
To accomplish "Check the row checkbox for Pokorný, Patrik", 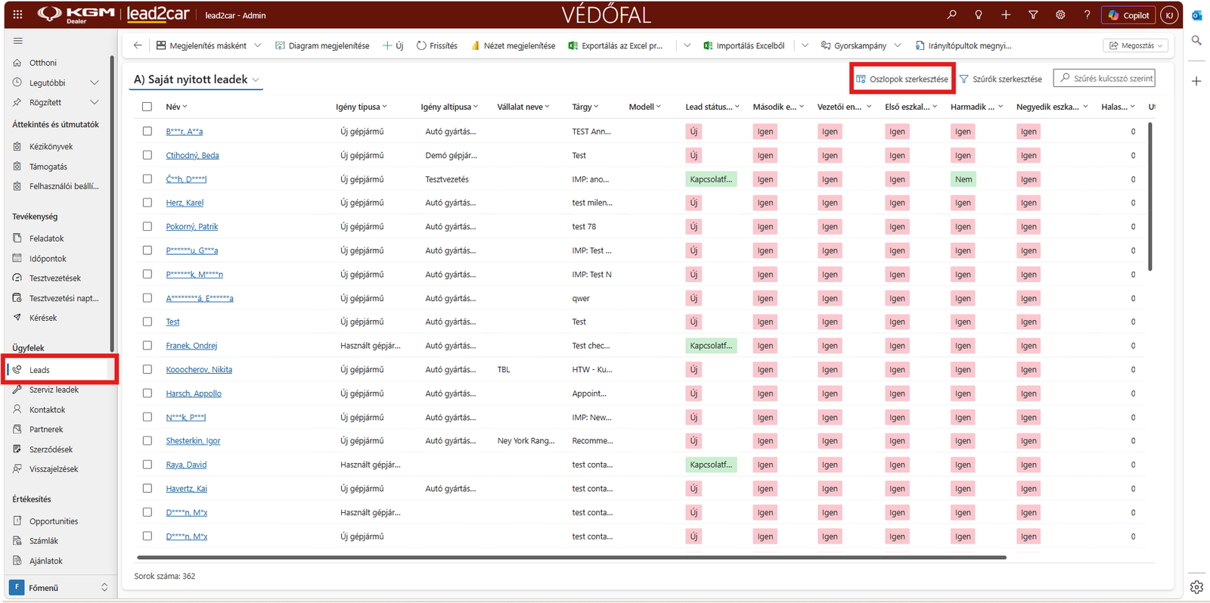I will coord(147,226).
